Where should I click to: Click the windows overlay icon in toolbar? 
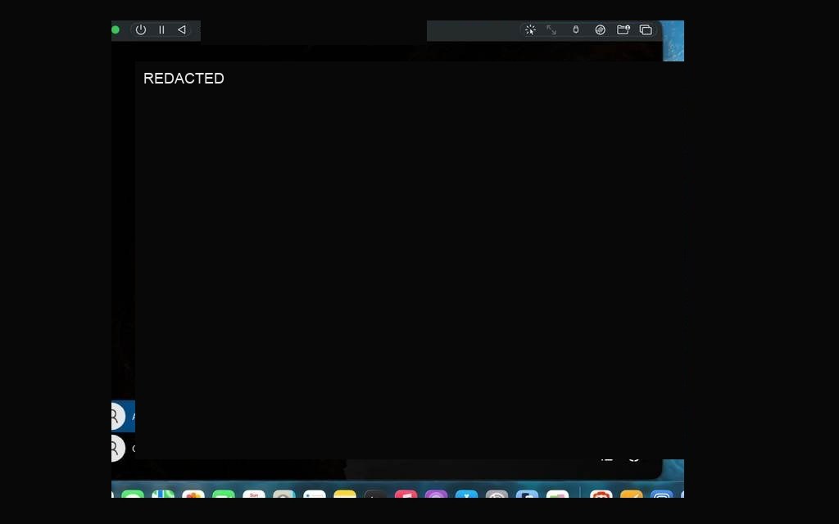(x=646, y=30)
